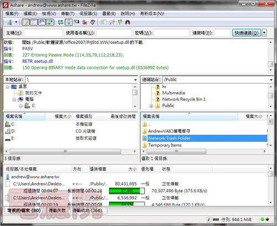The image size is (277, 226).
Task: Open the 編輯(E) menu
Action: point(30,14)
